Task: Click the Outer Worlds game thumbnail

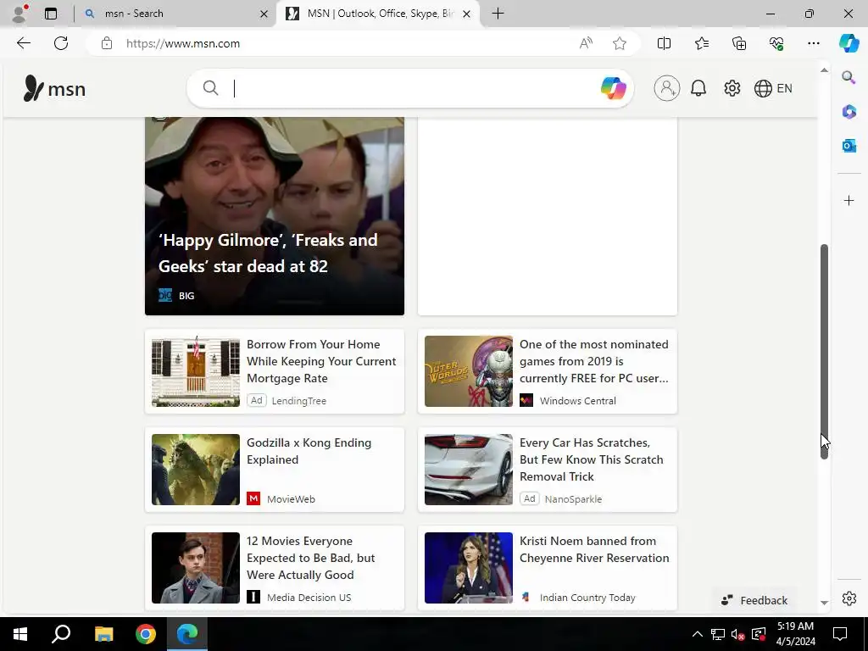Action: [x=468, y=371]
